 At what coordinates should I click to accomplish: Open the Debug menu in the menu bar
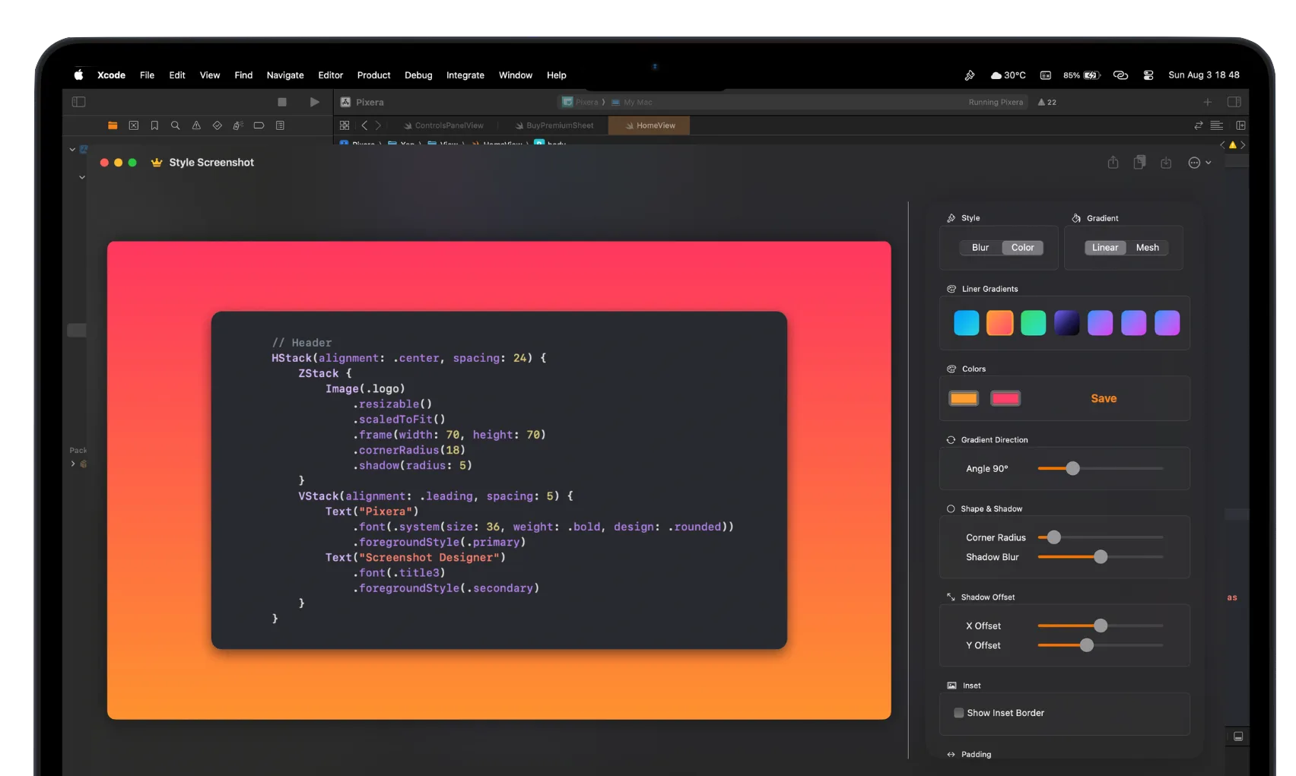tap(418, 75)
